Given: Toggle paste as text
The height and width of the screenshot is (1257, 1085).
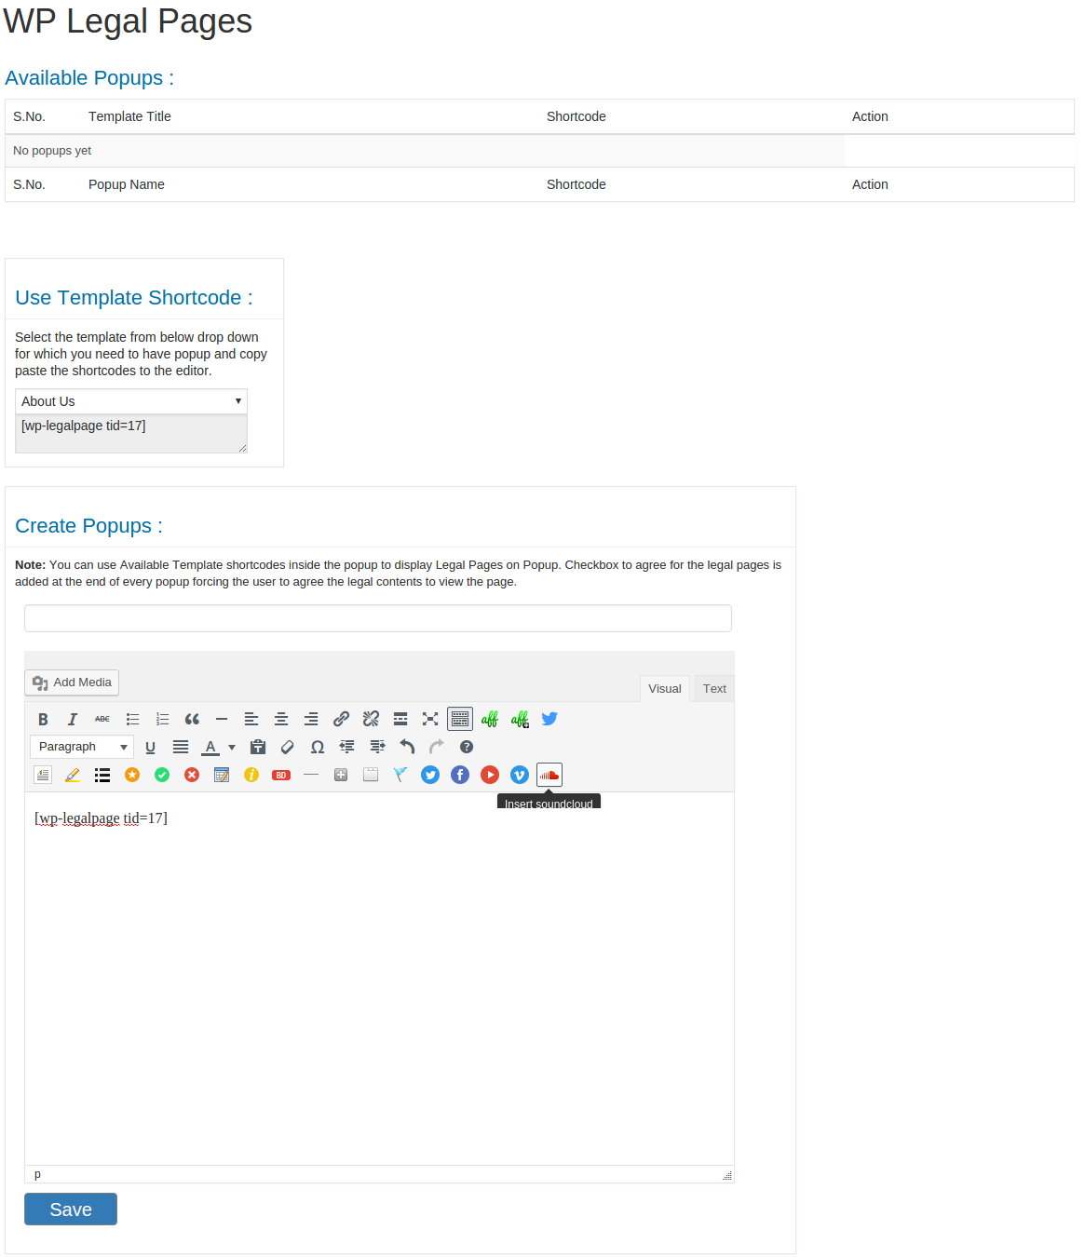Looking at the screenshot, I should (259, 747).
